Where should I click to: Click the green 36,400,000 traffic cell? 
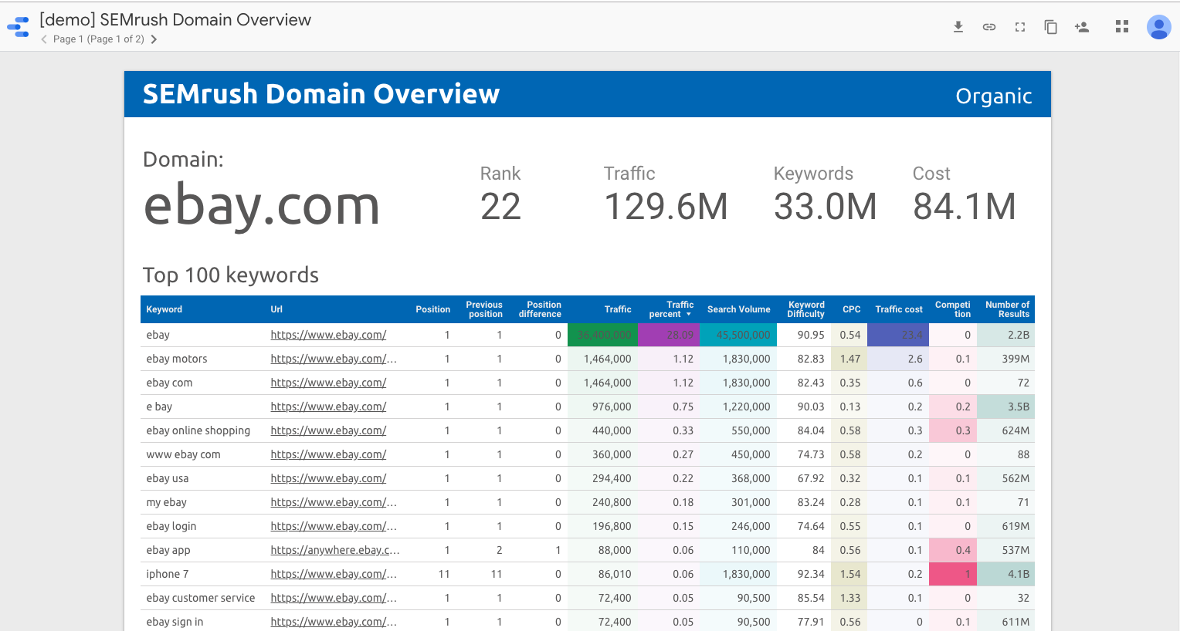coord(602,335)
